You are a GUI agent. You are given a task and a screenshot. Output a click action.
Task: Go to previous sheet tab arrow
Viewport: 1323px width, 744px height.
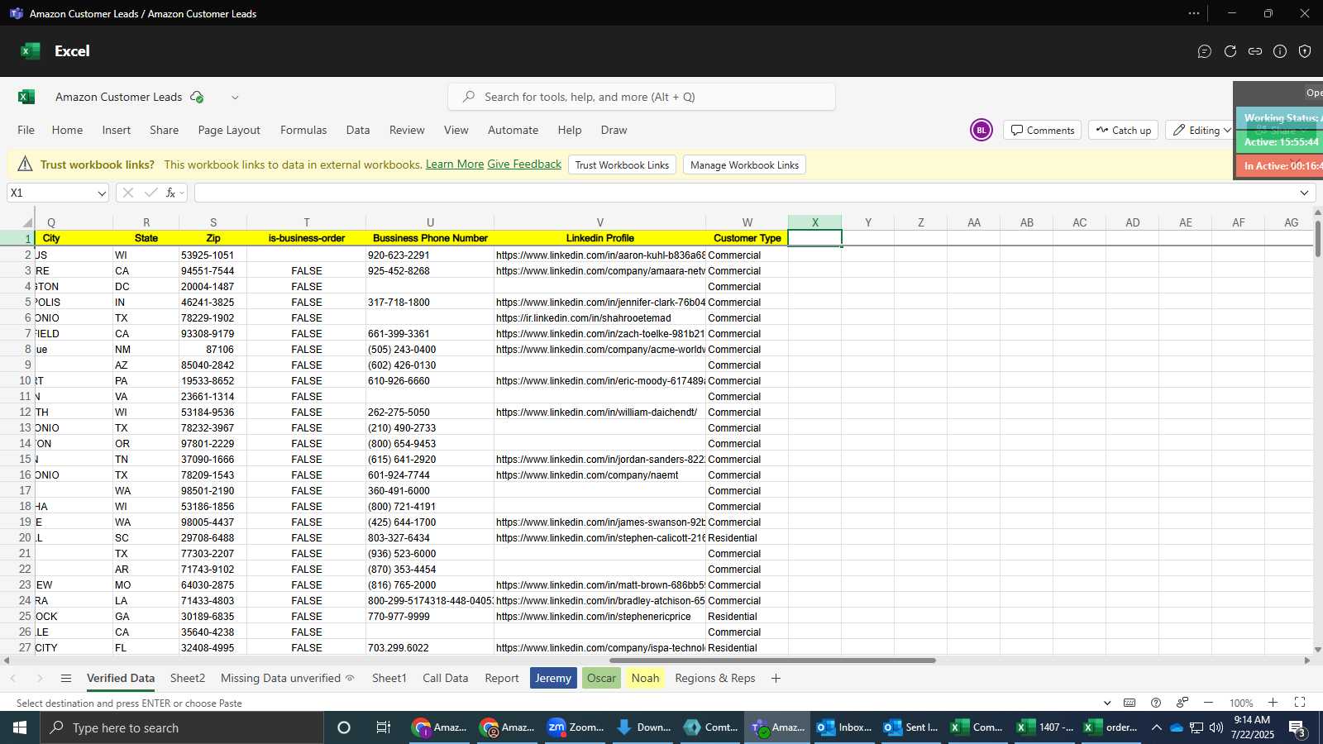coord(13,679)
